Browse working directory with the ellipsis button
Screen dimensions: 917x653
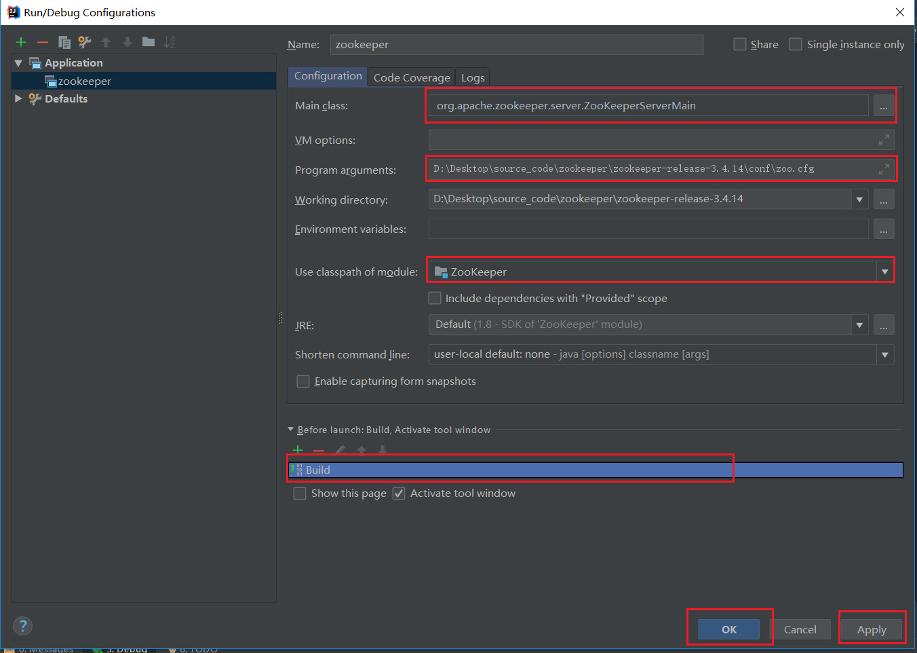coord(884,199)
